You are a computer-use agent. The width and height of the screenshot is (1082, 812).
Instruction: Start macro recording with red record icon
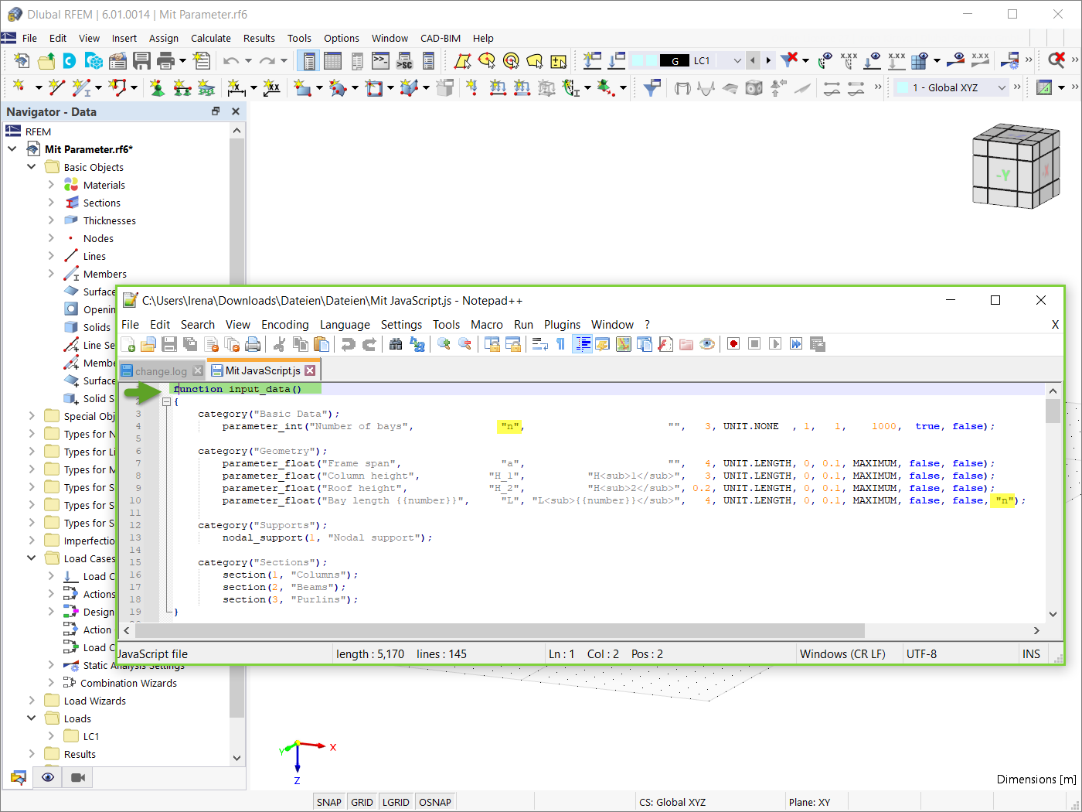(x=733, y=344)
